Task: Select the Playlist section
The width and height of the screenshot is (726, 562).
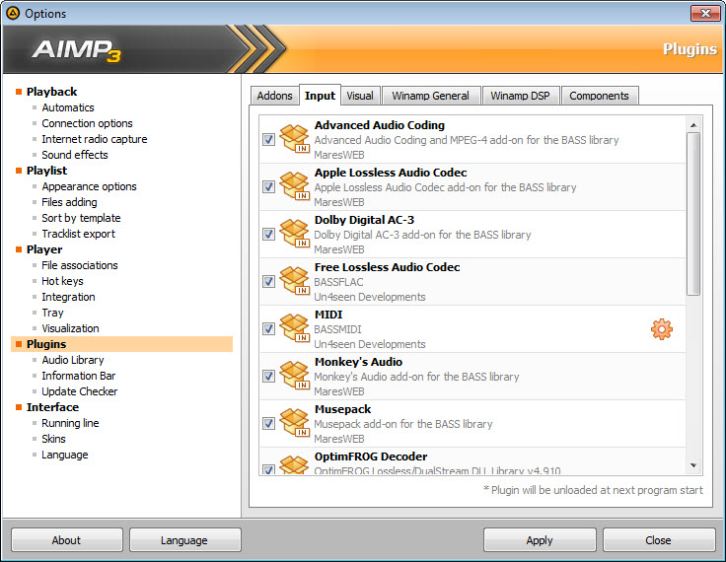Action: click(x=46, y=171)
